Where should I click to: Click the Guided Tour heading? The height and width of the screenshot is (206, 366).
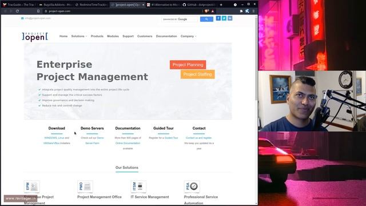164,128
